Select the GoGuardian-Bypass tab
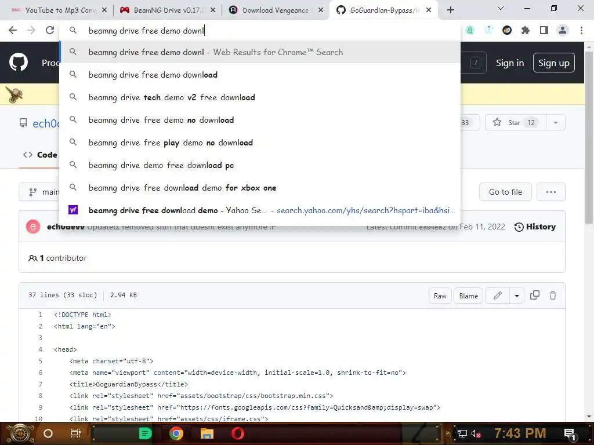Image resolution: width=594 pixels, height=445 pixels. point(383,10)
